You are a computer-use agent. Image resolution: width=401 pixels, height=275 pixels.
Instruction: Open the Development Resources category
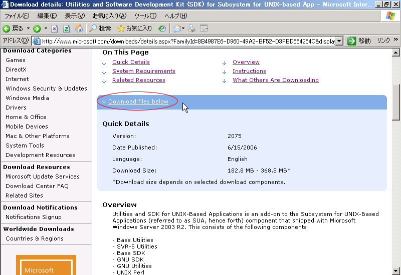coord(40,155)
